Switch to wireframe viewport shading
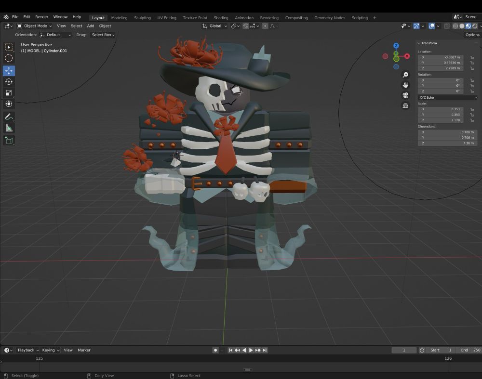 (x=455, y=26)
